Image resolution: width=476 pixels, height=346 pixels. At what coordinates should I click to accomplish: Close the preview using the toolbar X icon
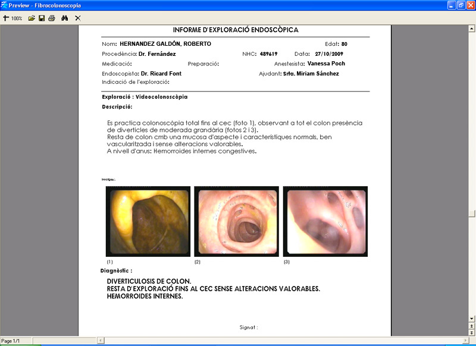pyautogui.click(x=78, y=18)
